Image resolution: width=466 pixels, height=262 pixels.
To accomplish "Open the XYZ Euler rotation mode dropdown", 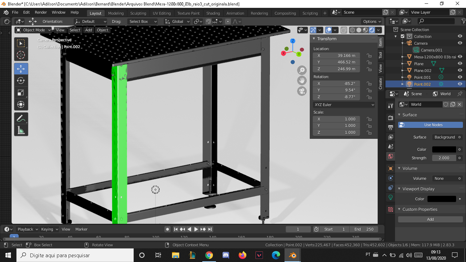I will [x=344, y=105].
